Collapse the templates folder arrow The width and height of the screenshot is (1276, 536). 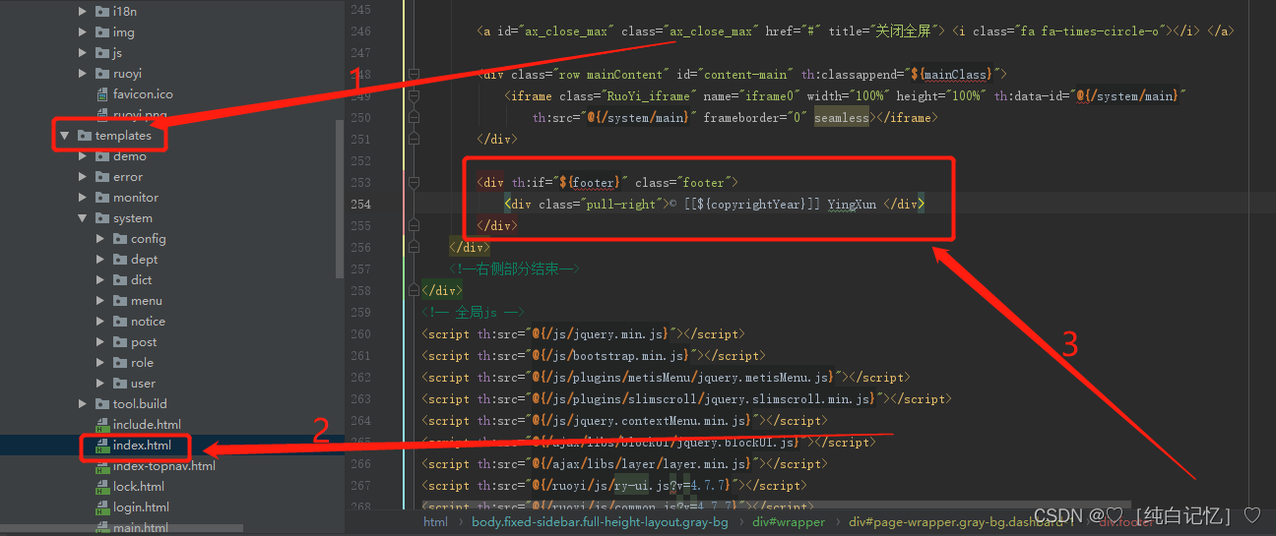[64, 136]
